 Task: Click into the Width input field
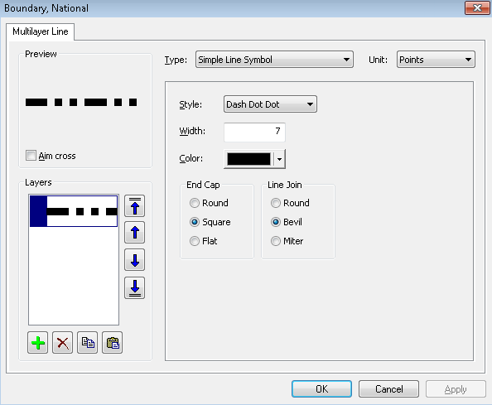254,132
